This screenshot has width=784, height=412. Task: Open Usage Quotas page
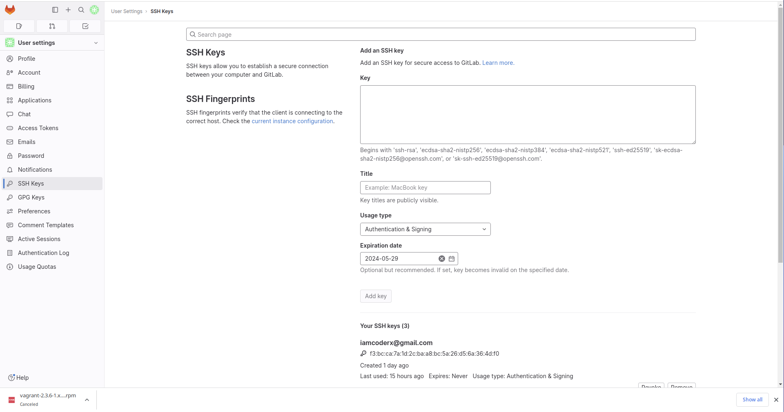tap(52, 267)
